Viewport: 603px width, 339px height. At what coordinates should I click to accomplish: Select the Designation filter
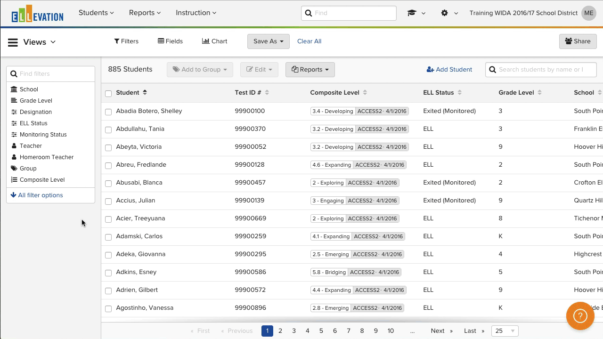pos(36,112)
